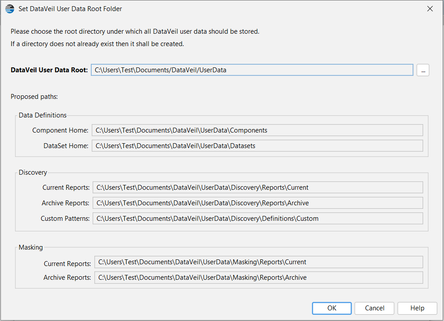Close the Set DataVeil User Data Root window
The height and width of the screenshot is (321, 444).
430,9
